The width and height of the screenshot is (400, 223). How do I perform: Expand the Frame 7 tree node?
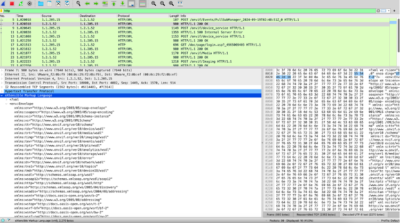coord(2,70)
